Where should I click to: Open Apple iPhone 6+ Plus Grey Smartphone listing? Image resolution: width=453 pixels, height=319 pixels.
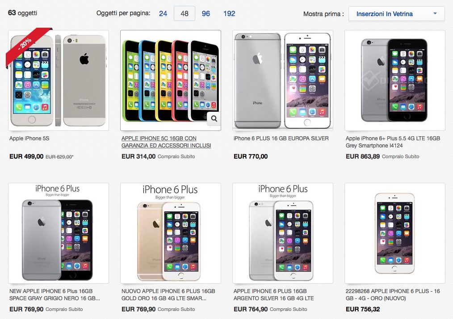coord(393,142)
